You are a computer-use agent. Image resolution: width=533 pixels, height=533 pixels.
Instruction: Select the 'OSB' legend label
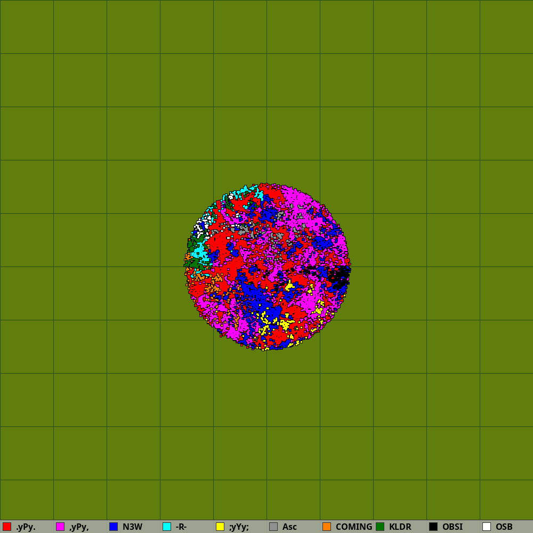point(504,527)
